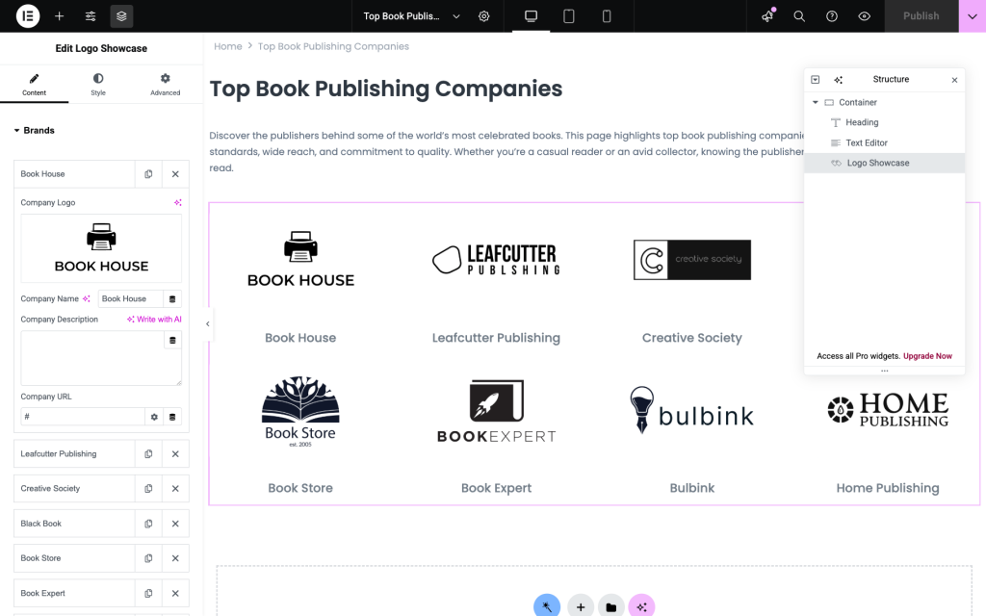Viewport: 986px width, 616px height.
Task: Duplicate the Leafcutter Publishing item
Action: pyautogui.click(x=148, y=454)
